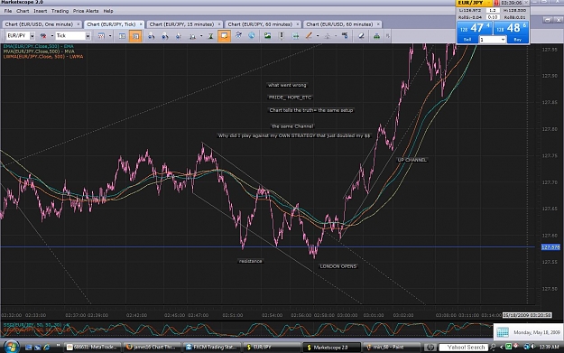Click the Buy 128.48 rate button

511,32
